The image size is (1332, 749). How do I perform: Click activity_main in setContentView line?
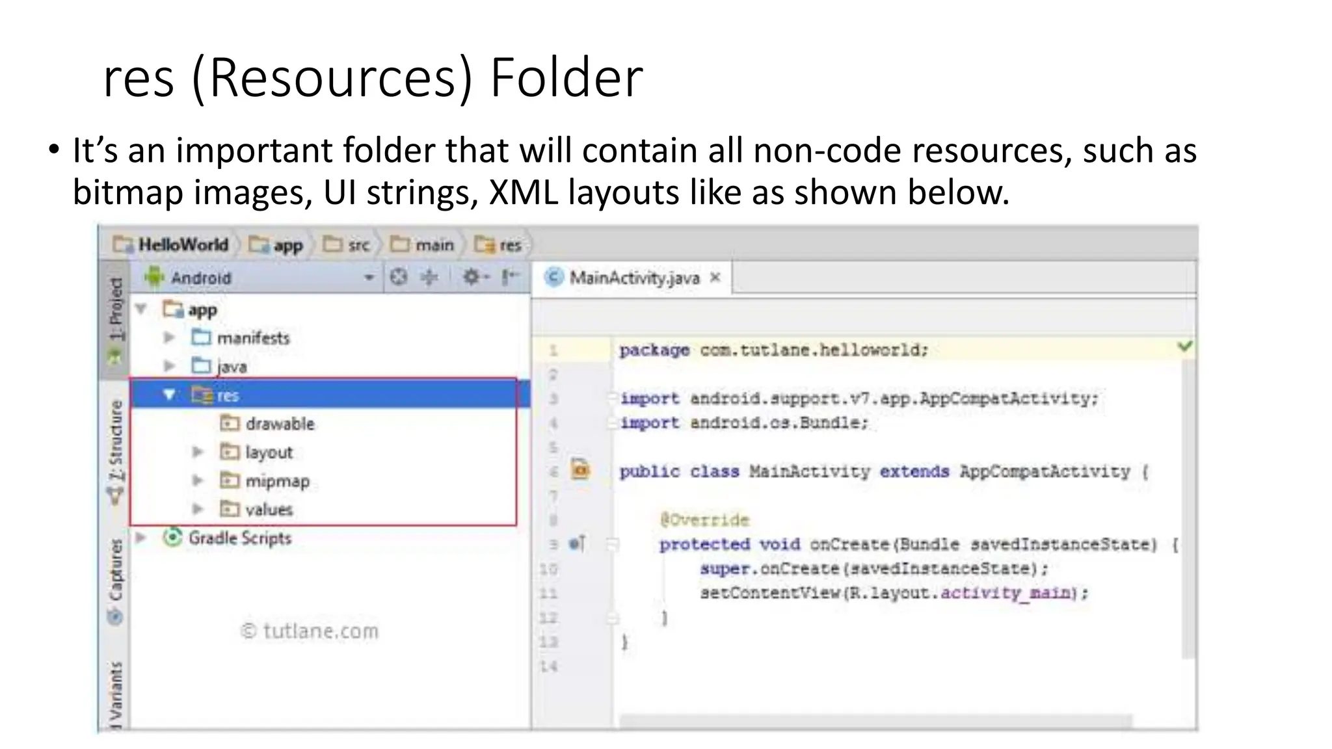point(1006,593)
